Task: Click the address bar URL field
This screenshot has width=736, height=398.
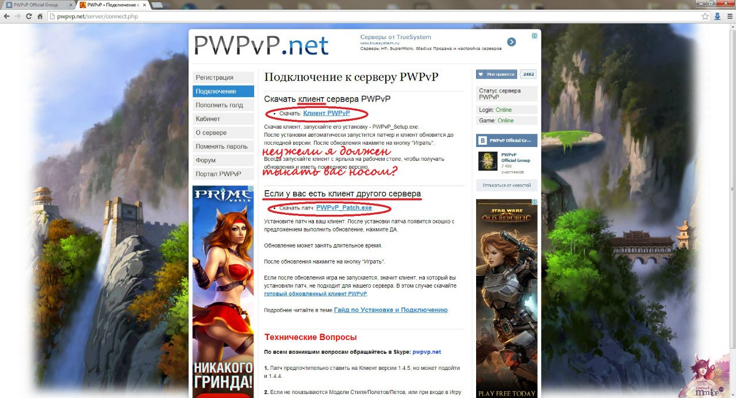Action: click(345, 17)
